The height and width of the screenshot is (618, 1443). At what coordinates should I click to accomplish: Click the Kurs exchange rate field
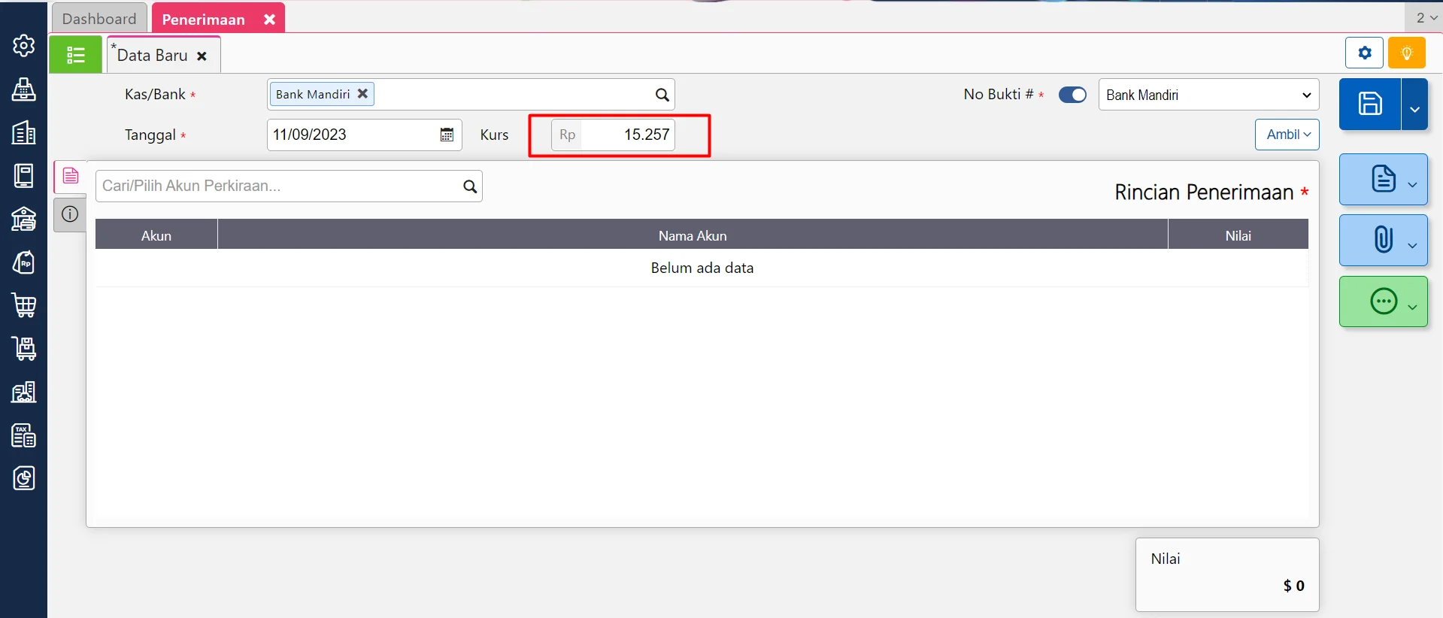click(626, 135)
